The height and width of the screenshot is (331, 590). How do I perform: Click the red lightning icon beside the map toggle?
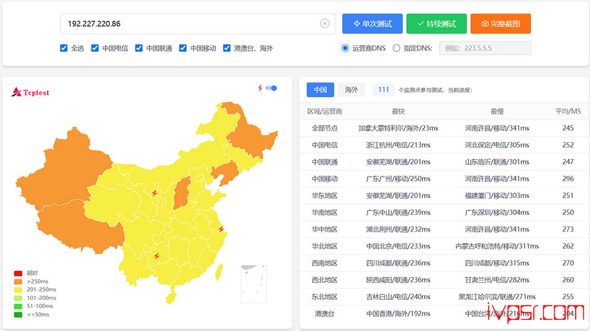260,88
